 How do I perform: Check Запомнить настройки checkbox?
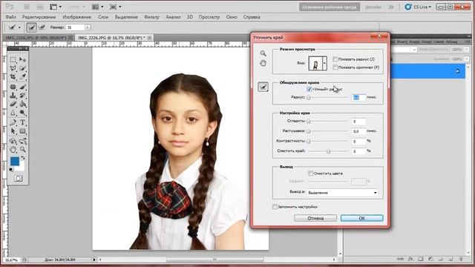coord(275,207)
